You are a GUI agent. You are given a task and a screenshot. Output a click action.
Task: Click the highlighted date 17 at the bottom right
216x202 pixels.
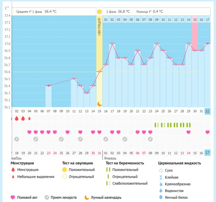[207, 153]
